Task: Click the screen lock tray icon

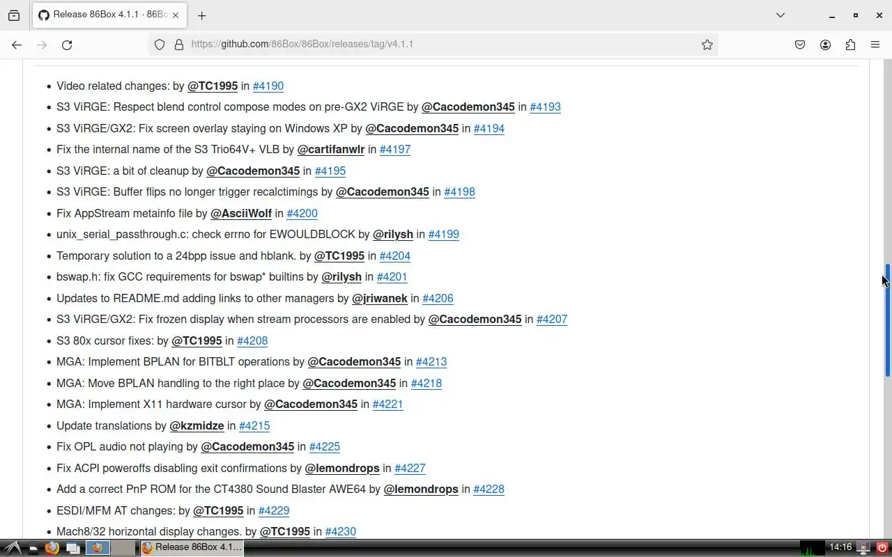Action: tap(863, 548)
